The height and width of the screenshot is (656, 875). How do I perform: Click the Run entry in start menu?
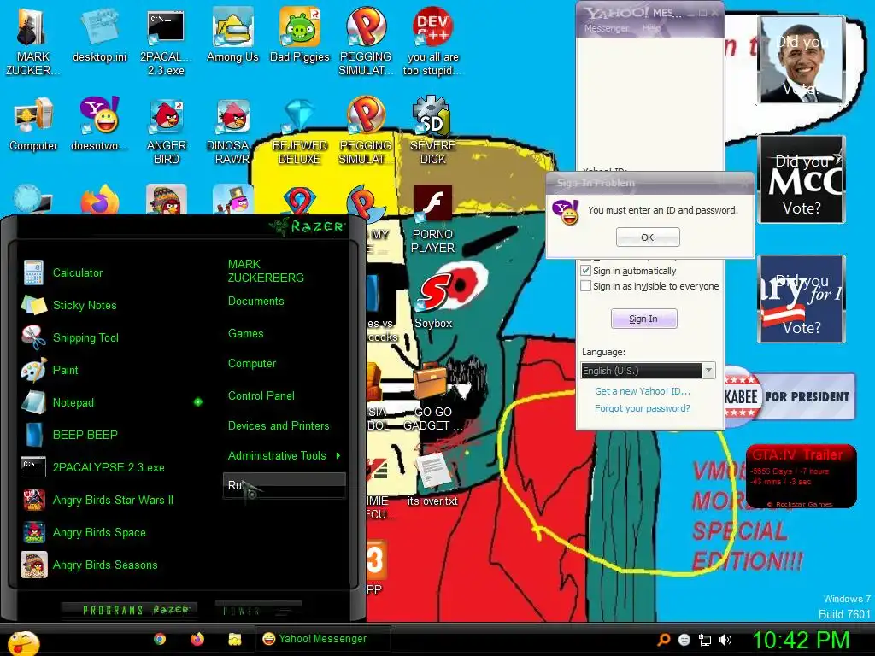coord(285,485)
